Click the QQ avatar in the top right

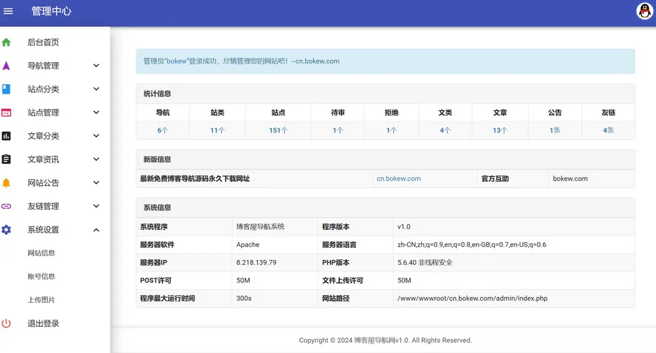point(645,10)
